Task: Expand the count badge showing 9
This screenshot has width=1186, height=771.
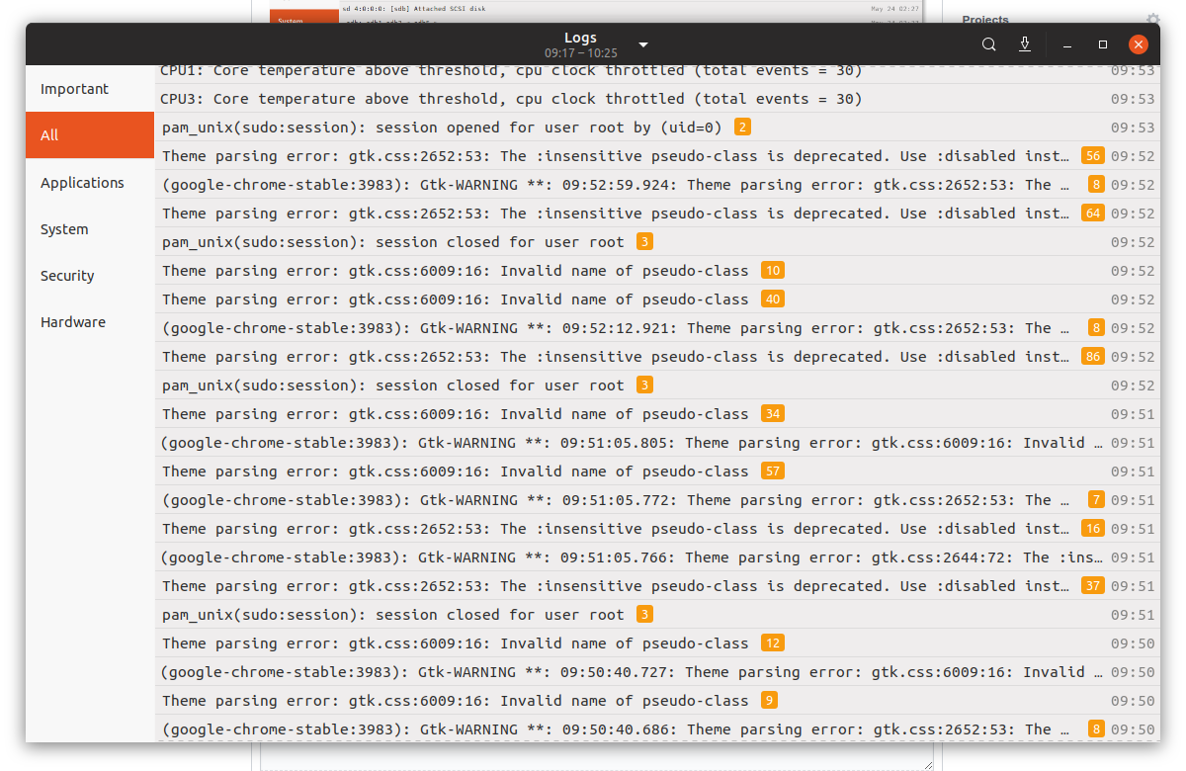Action: pos(769,701)
